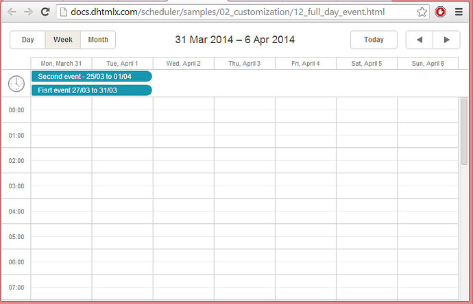This screenshot has height=304, width=473.
Task: Go back with the browser back arrow
Action: [x=12, y=12]
